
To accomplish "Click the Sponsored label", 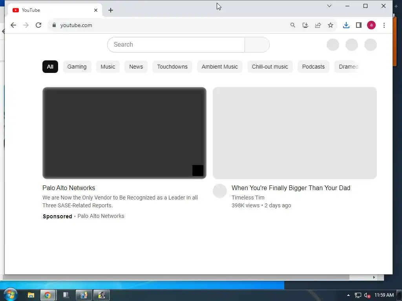I will (x=57, y=216).
